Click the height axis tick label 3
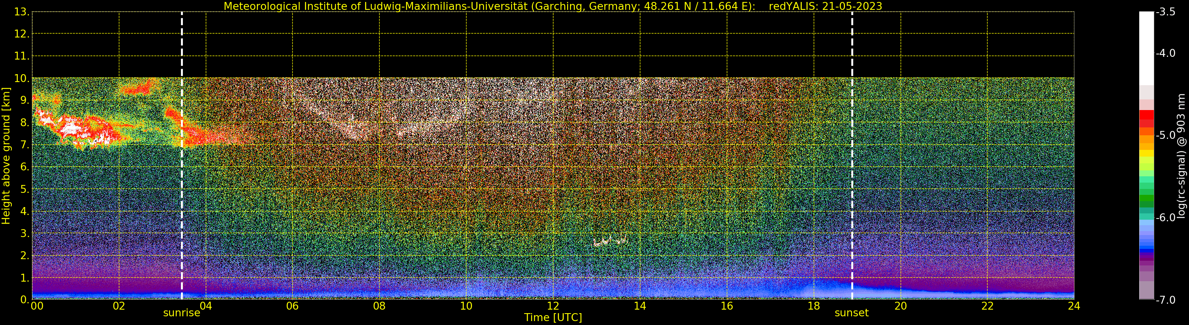Viewport: 1189px width, 325px height. point(24,233)
